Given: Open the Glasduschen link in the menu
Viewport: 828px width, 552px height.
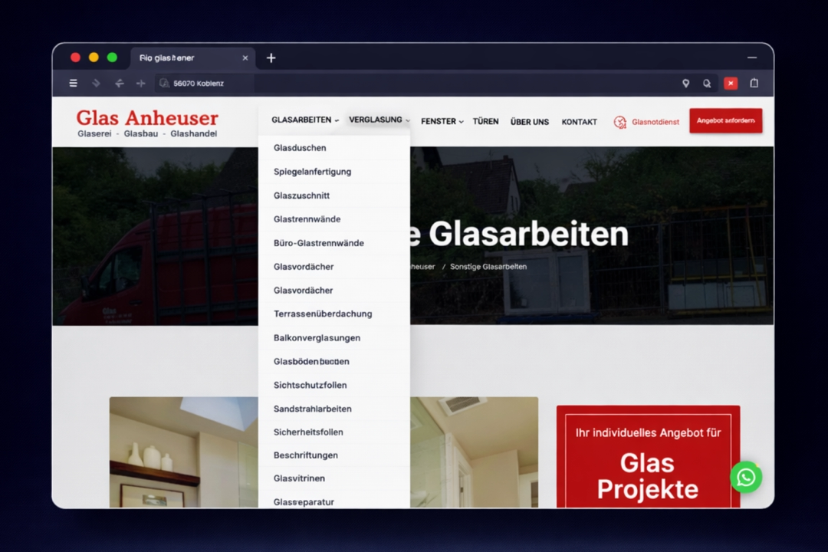Looking at the screenshot, I should (299, 148).
